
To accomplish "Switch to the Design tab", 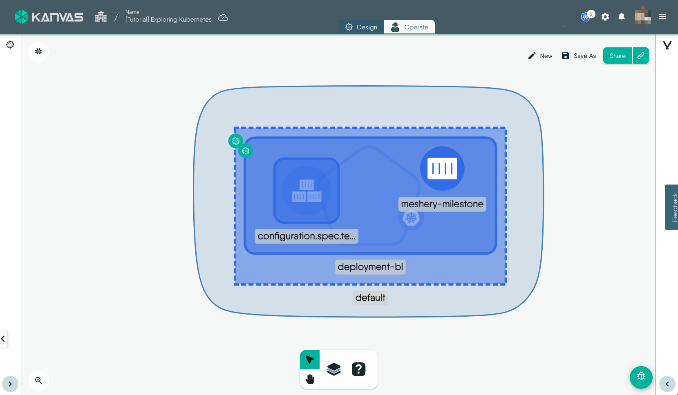I will 361,27.
